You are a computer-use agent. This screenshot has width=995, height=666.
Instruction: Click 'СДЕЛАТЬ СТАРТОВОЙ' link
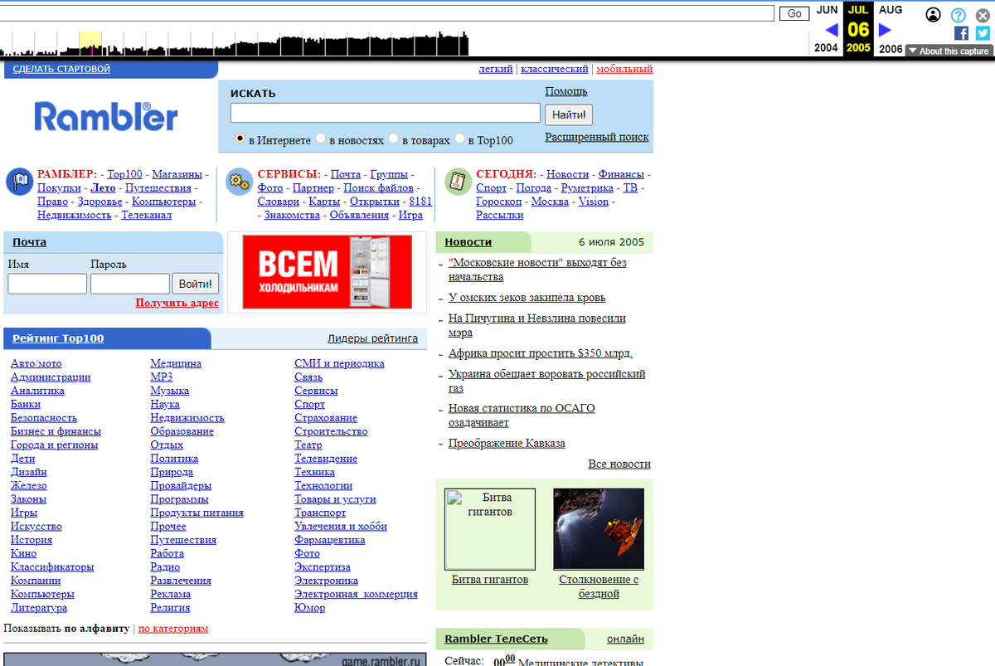coord(61,69)
